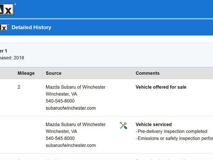Open Mazda Subaru of Winchester in vehicle-serviced row
The image size is (213, 160).
[x=76, y=125]
